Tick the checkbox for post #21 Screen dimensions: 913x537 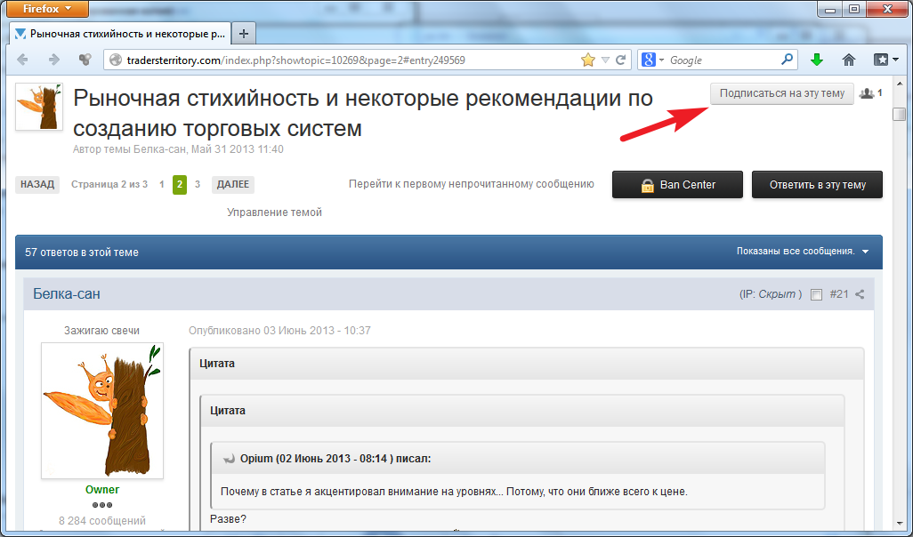[x=816, y=295]
